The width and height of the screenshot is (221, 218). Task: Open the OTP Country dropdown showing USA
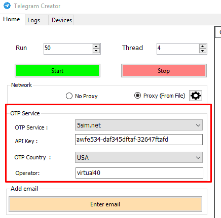(139, 157)
